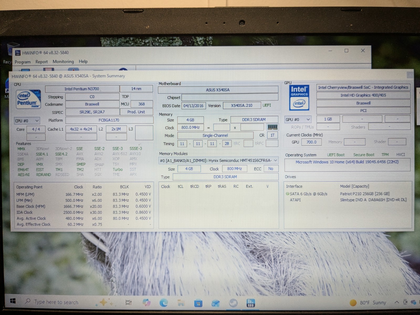
Task: Open the Help menu
Action: 83,61
